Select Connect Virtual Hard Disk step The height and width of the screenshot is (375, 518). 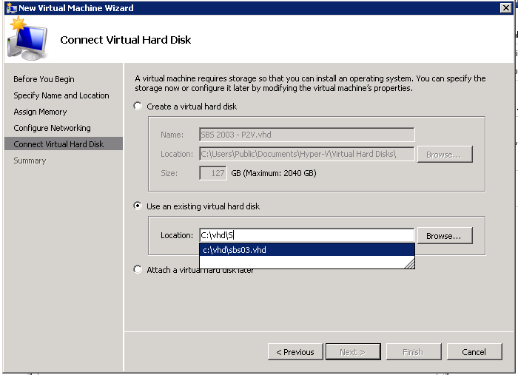click(58, 144)
